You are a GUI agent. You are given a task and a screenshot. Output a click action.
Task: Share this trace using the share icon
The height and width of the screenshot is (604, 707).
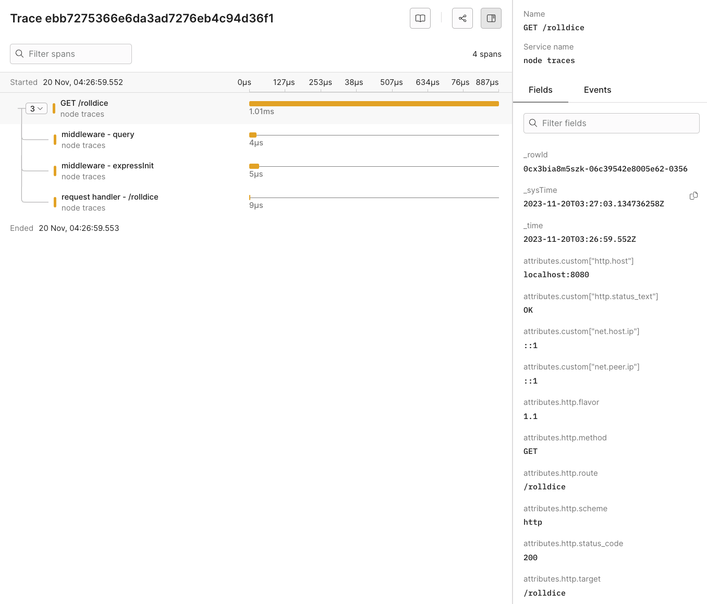tap(462, 18)
